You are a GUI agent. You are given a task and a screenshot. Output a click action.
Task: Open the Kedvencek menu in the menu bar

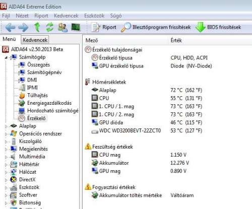click(x=66, y=16)
